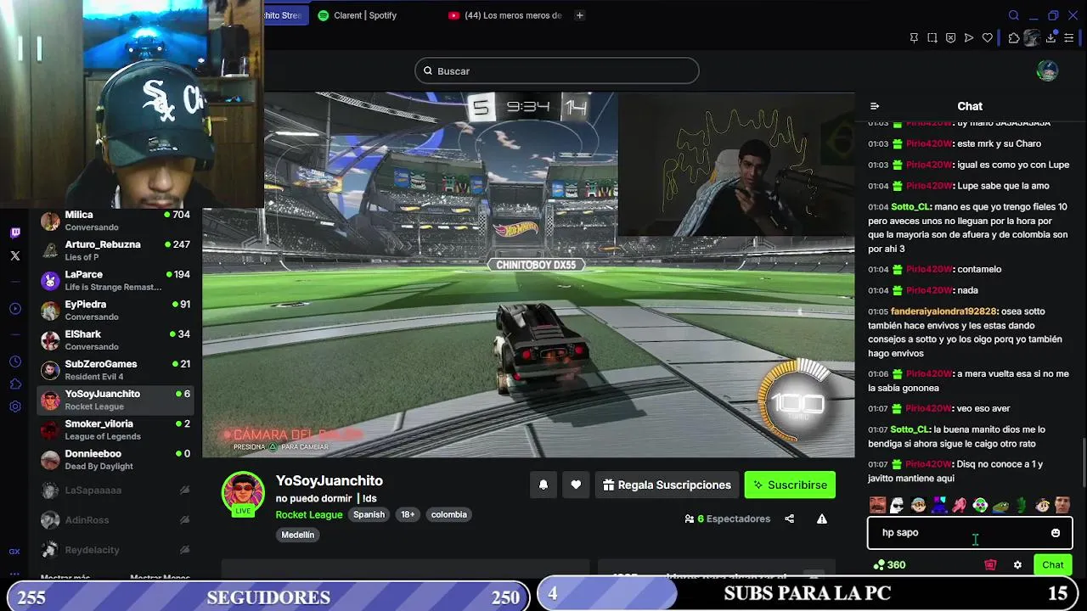Click fanderaiyalondra192828 username in chat

(943, 311)
